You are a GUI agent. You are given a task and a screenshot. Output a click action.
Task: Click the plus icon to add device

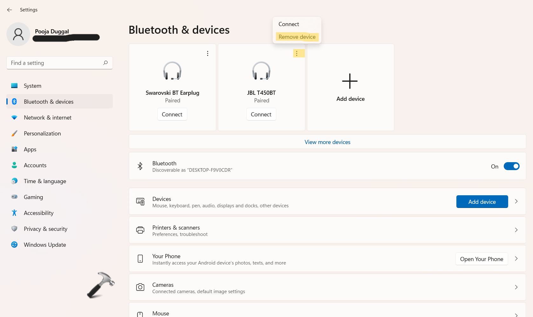[350, 81]
